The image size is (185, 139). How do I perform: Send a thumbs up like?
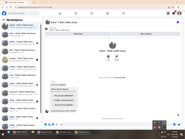179,125
